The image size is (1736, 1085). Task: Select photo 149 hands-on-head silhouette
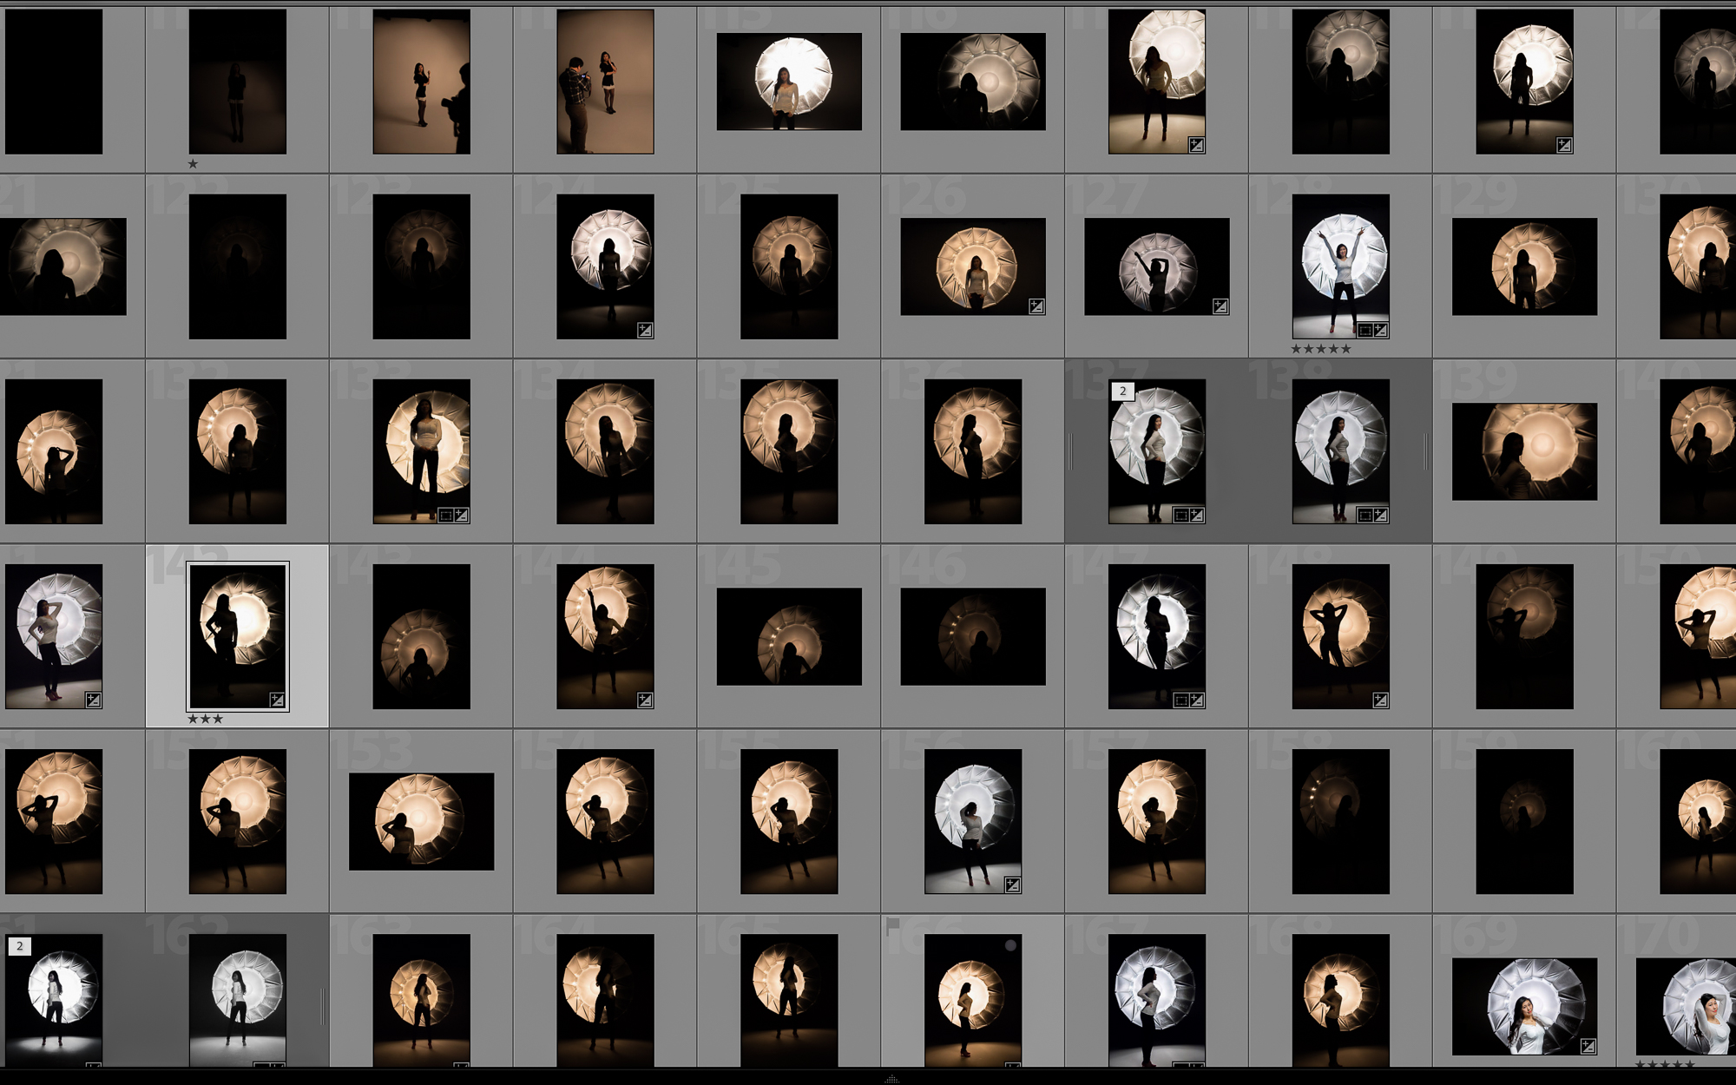1524,636
